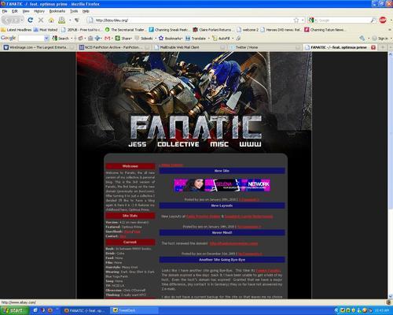
Task: Open Channing Sneak Peek bookmark
Action: pyautogui.click(x=169, y=30)
